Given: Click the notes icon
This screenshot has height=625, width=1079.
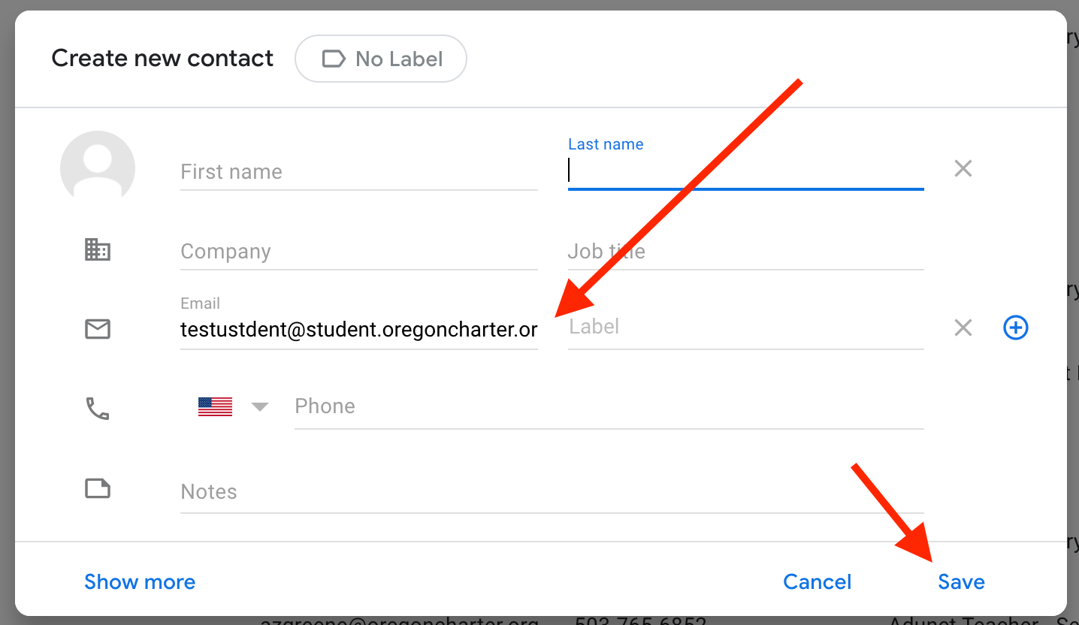Looking at the screenshot, I should [98, 489].
